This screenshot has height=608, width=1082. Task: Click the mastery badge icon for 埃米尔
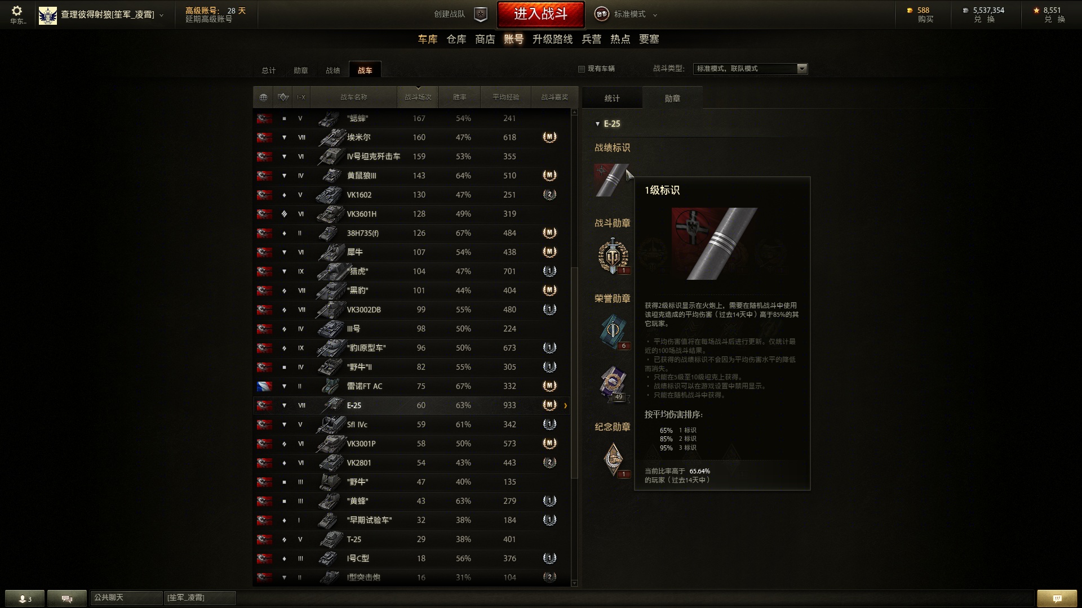point(549,137)
